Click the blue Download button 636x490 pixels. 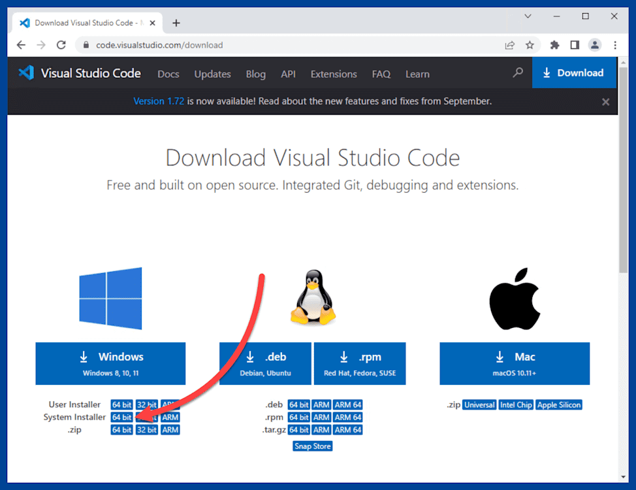(575, 73)
